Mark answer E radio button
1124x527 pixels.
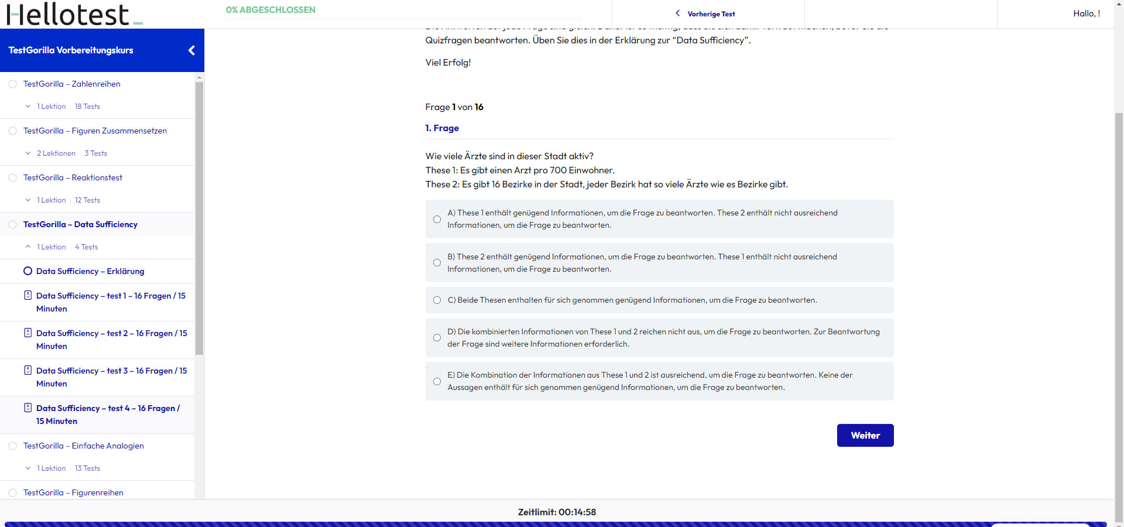pyautogui.click(x=437, y=382)
